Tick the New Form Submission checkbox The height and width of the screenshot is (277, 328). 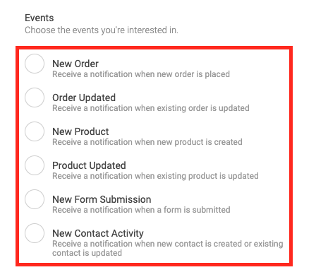(35, 199)
